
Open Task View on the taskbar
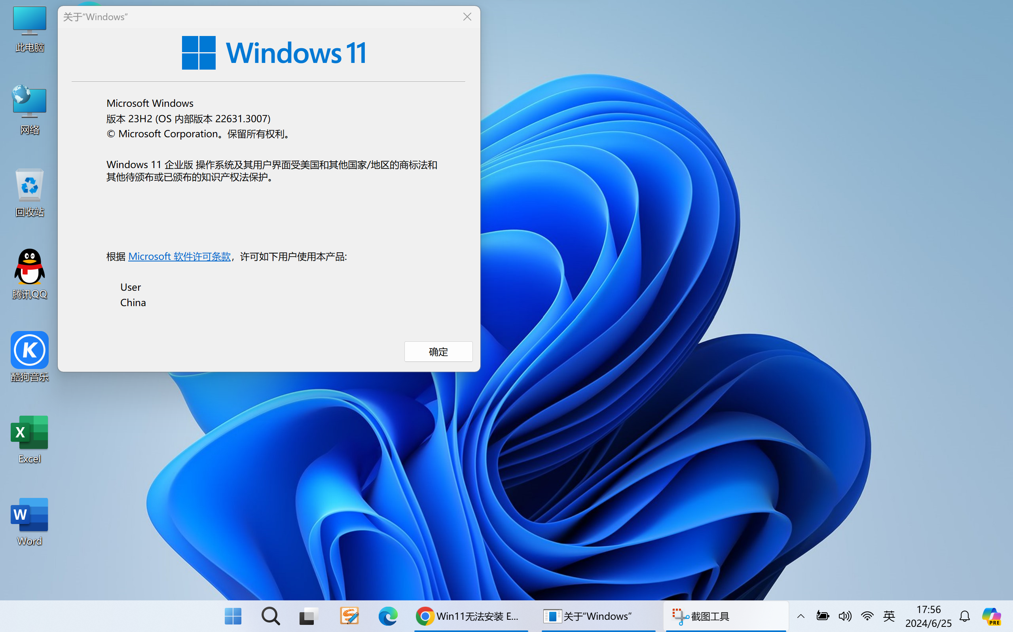pyautogui.click(x=309, y=616)
